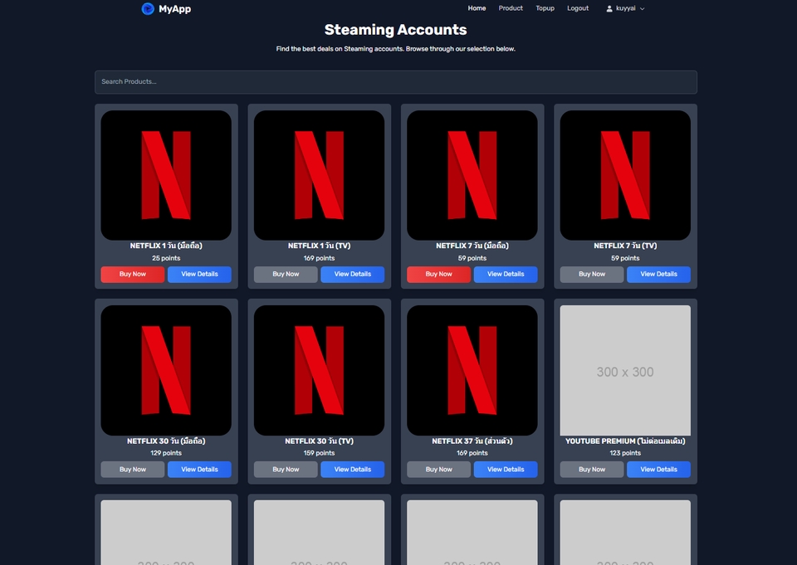The height and width of the screenshot is (565, 797).
Task: View Details of NETFLIX 7 วัน (TV)
Action: click(x=658, y=275)
